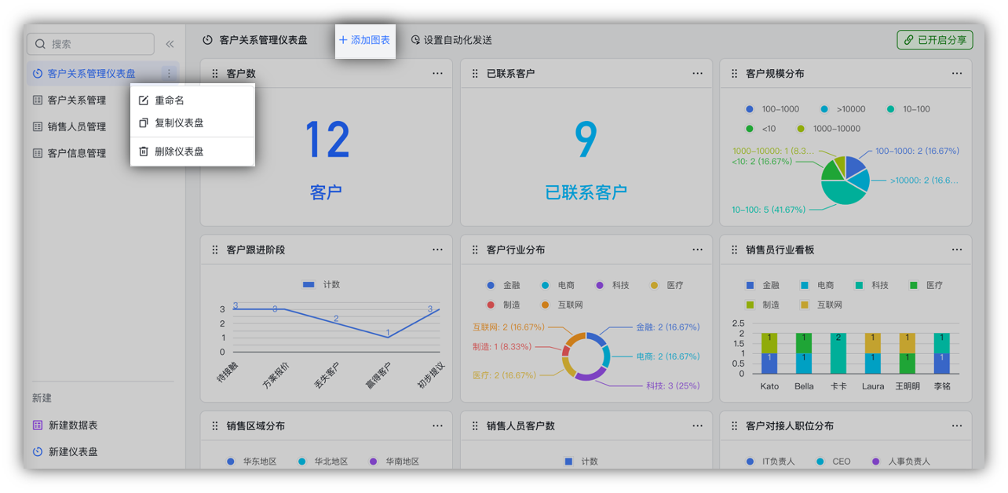
Task: Click the 9 已联系客户 number
Action: pos(586,141)
